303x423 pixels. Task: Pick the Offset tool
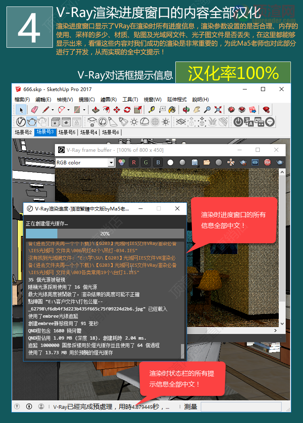pyautogui.click(x=106, y=110)
